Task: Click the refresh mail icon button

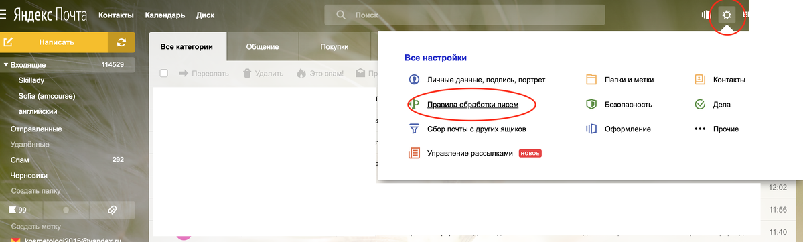Action: 121,42
